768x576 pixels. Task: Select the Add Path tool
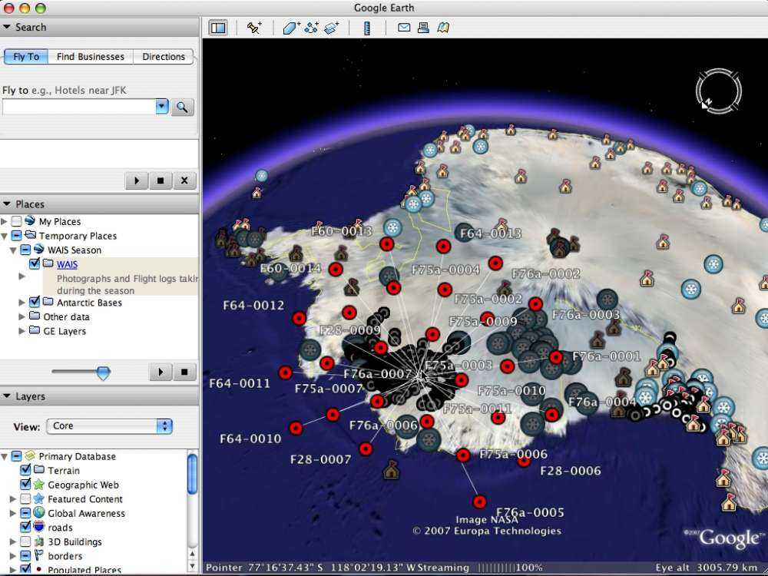coord(311,28)
